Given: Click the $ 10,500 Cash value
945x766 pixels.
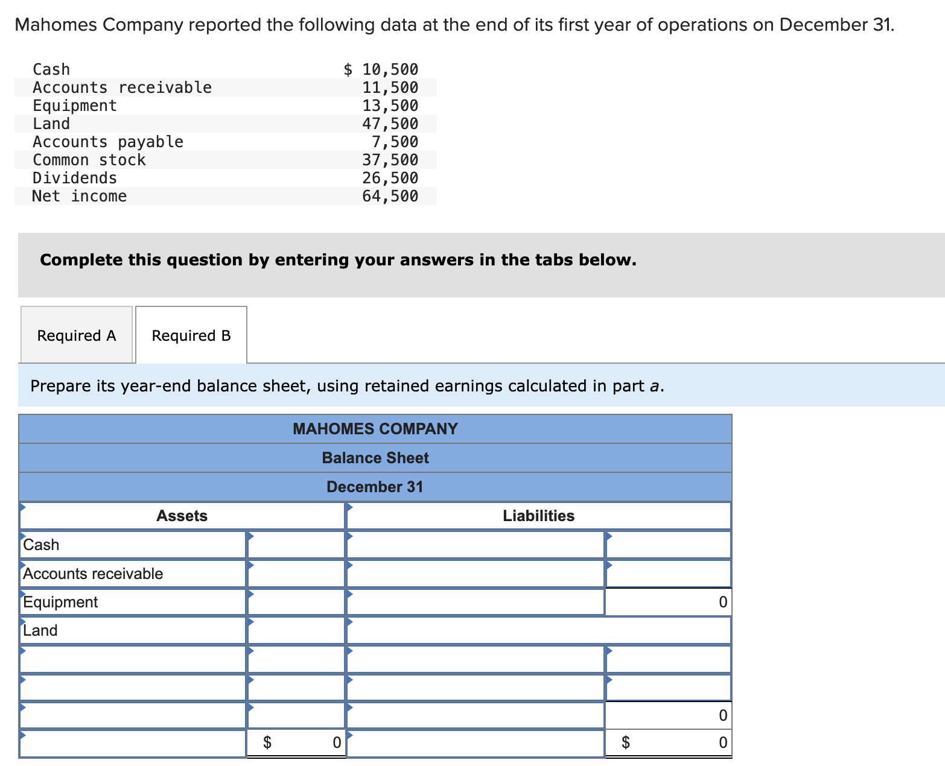Looking at the screenshot, I should pyautogui.click(x=381, y=69).
